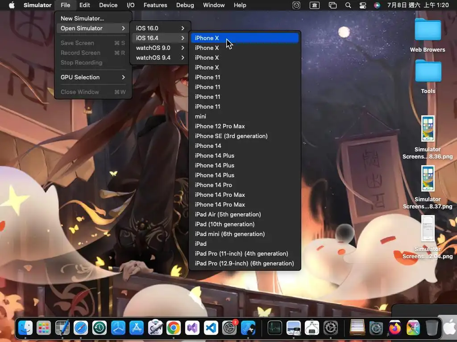Open Web Browers folder on desktop
The width and height of the screenshot is (457, 342).
coord(428,35)
